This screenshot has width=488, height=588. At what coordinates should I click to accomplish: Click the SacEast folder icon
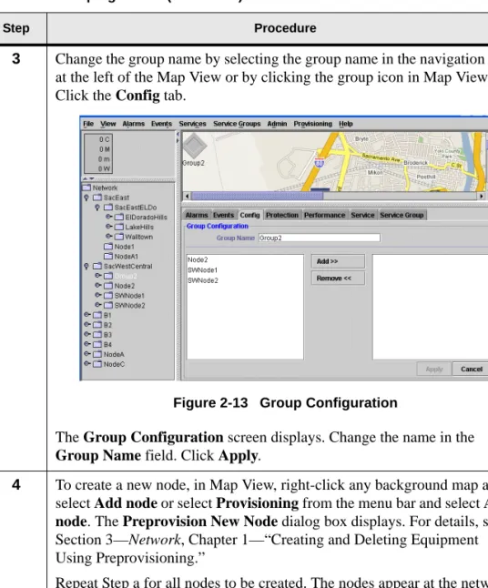97,198
